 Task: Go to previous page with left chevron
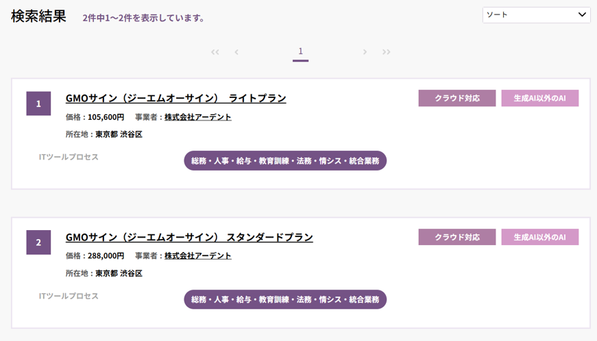tap(236, 52)
